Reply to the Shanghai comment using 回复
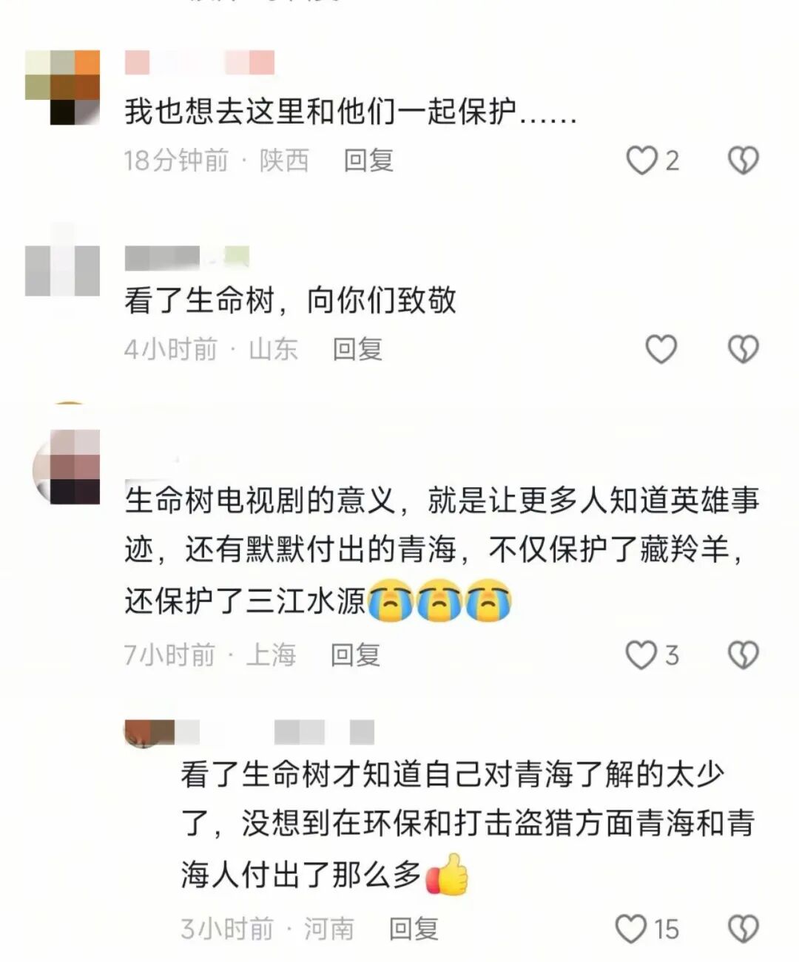Viewport: 799px width, 962px height. 355,655
